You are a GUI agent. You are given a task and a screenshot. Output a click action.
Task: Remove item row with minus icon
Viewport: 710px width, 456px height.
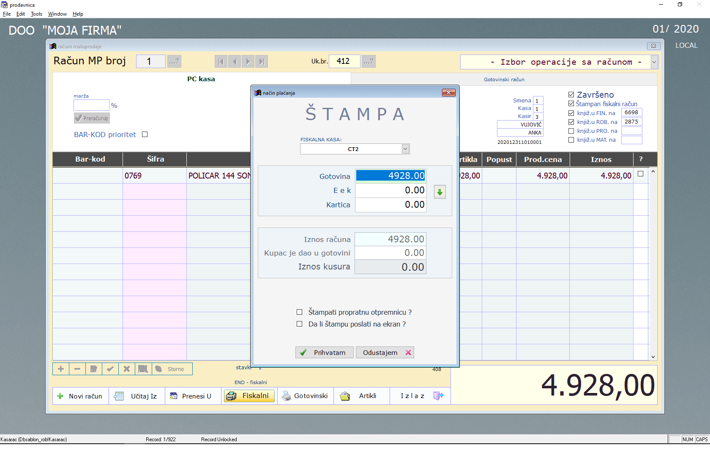click(77, 369)
